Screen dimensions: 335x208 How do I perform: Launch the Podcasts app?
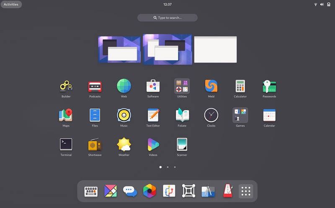point(95,86)
